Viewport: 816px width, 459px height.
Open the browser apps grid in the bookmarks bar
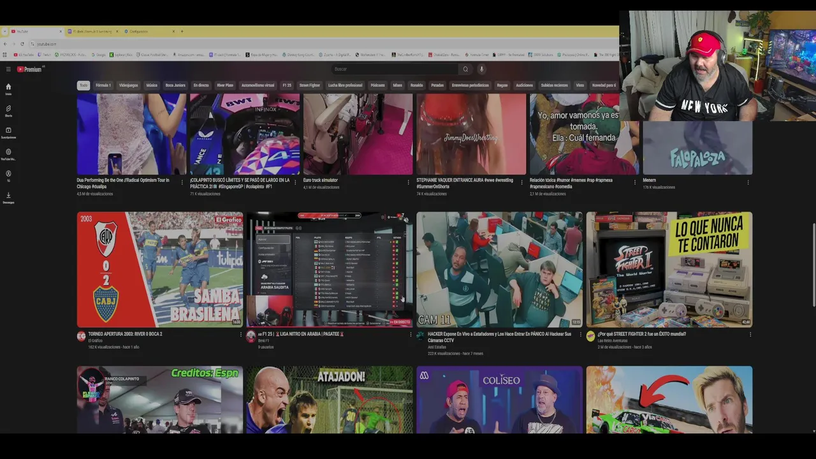[5, 55]
